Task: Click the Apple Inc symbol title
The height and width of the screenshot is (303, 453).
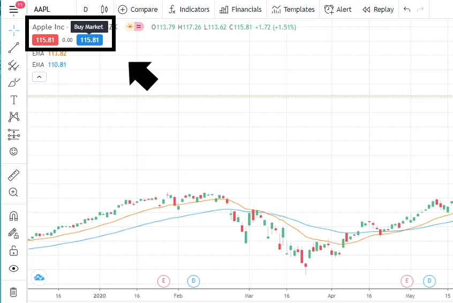Action: point(48,27)
